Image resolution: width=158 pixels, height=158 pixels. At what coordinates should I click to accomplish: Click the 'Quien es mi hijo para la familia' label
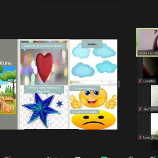43,46
